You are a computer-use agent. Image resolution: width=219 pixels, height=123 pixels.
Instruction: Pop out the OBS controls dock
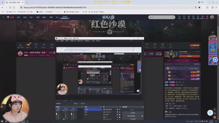tap(143, 107)
